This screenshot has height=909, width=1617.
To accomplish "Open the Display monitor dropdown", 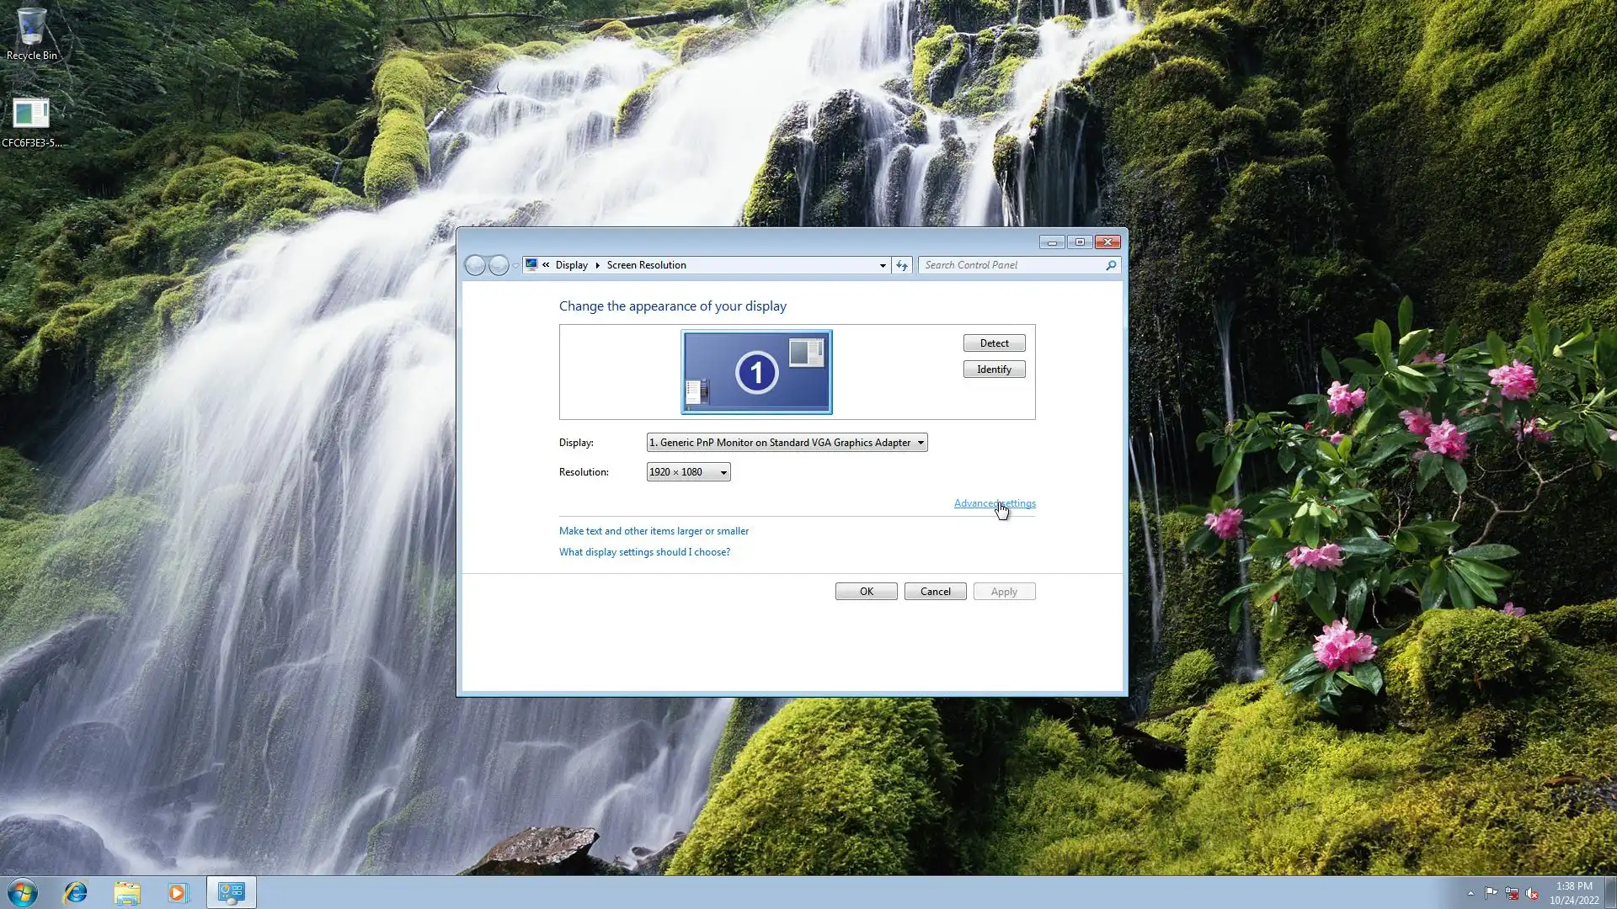I will tap(787, 443).
